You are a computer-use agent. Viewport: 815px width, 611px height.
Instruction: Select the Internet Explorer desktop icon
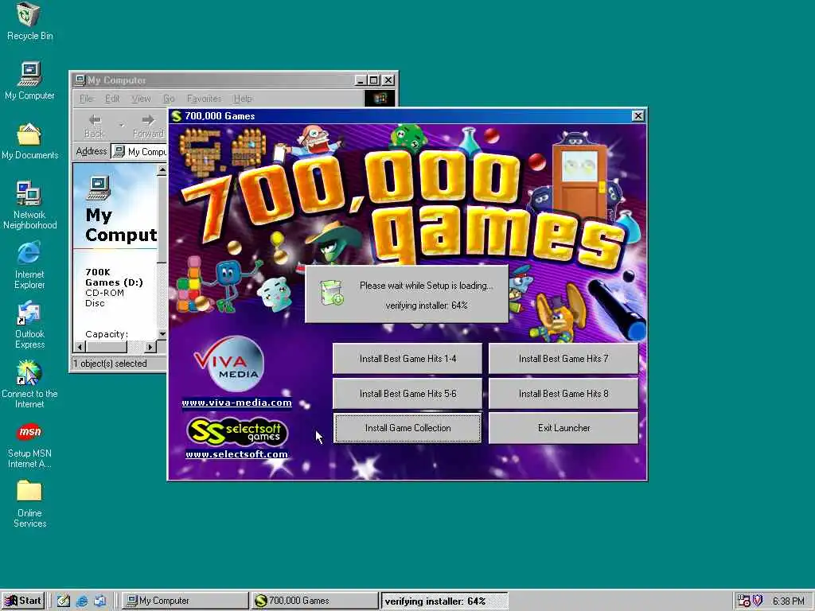coord(29,265)
